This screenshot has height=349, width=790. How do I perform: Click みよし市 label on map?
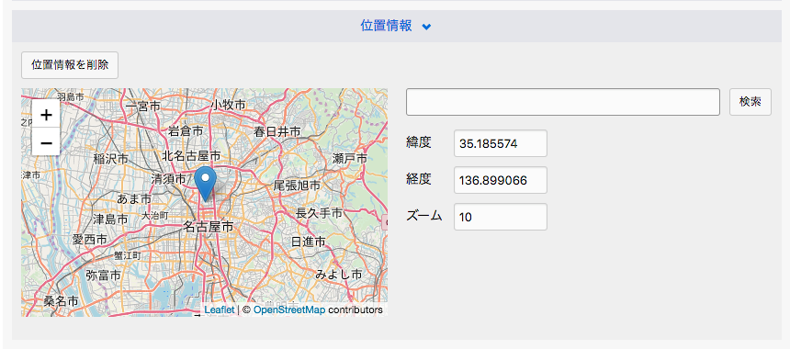click(x=339, y=275)
